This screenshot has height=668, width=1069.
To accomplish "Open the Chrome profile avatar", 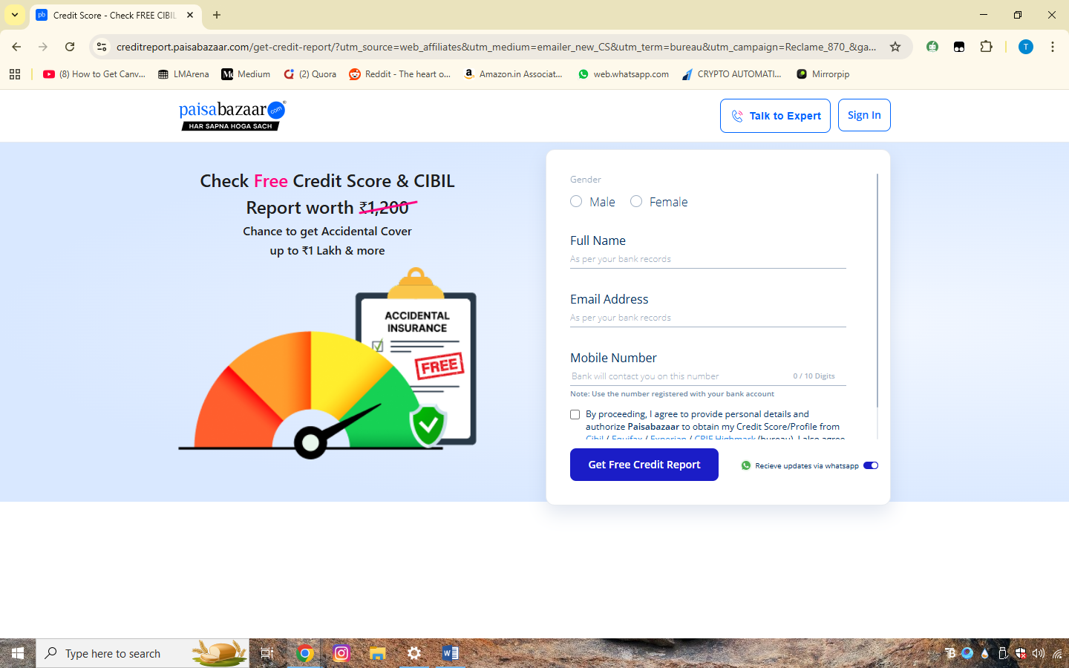I will 1025,46.
